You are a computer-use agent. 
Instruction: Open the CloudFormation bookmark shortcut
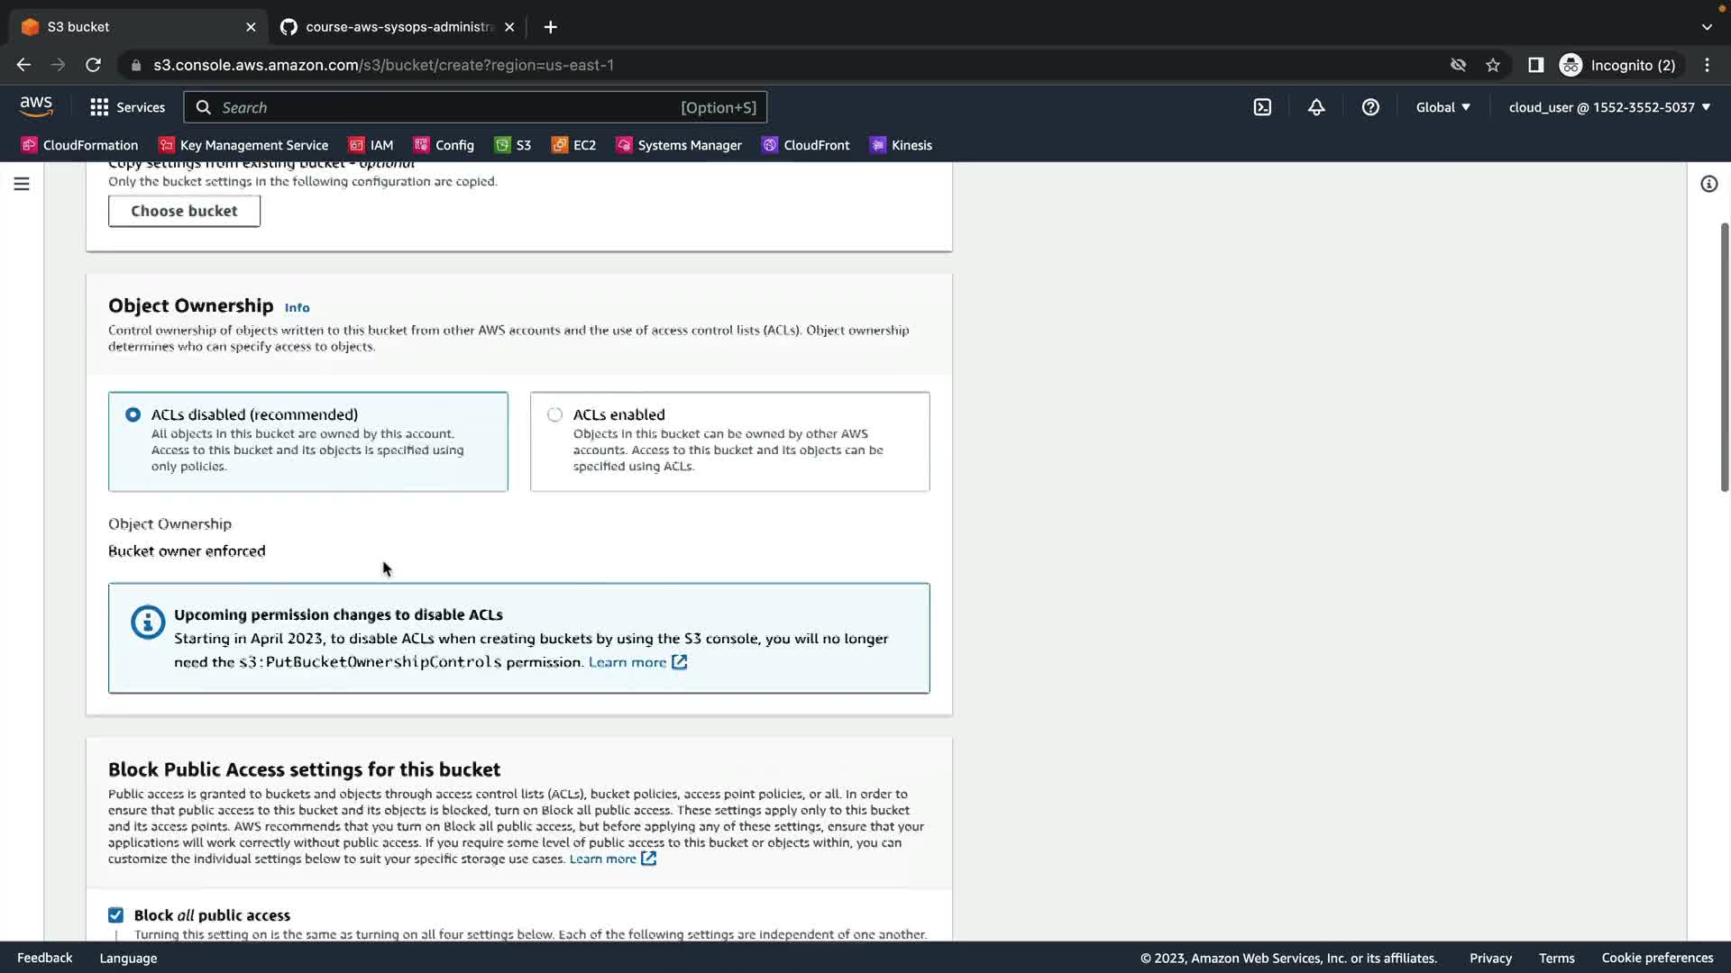coord(80,145)
